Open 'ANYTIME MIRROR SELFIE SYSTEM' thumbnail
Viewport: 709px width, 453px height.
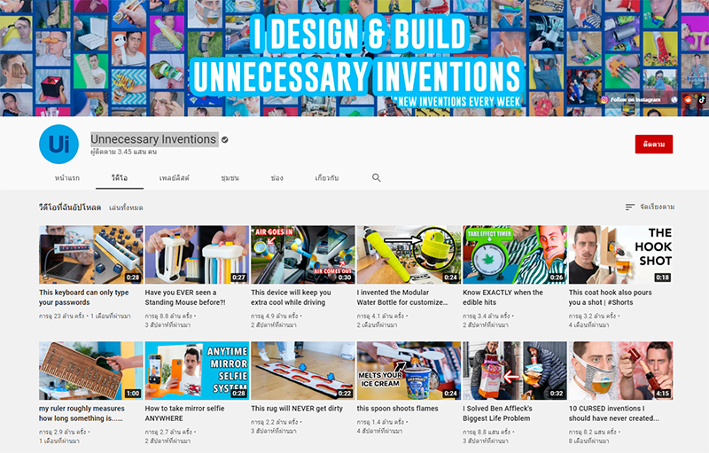click(197, 371)
